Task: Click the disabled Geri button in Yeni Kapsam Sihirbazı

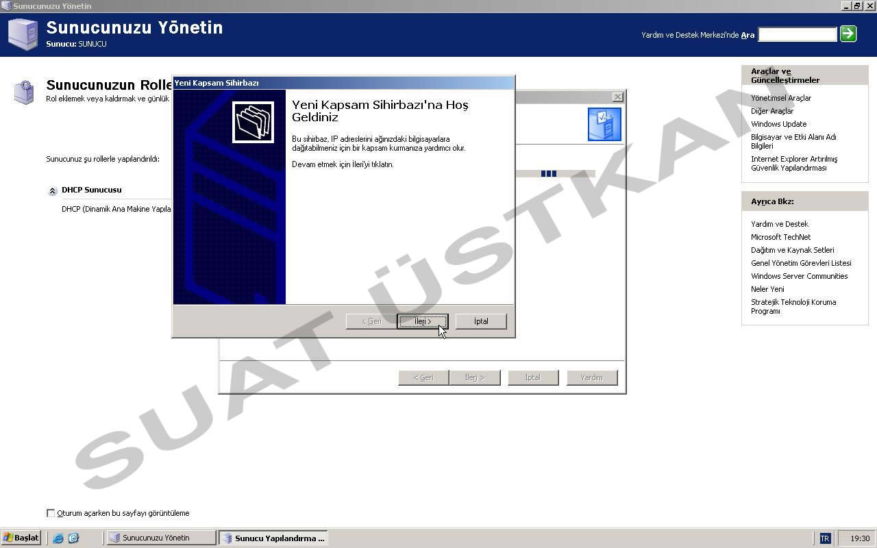Action: point(371,321)
